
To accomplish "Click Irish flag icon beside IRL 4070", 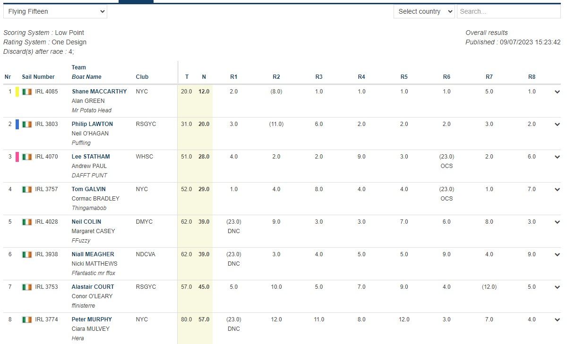I will pyautogui.click(x=27, y=157).
